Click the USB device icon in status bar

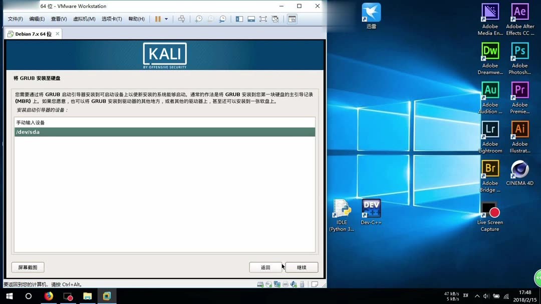pyautogui.click(x=302, y=284)
